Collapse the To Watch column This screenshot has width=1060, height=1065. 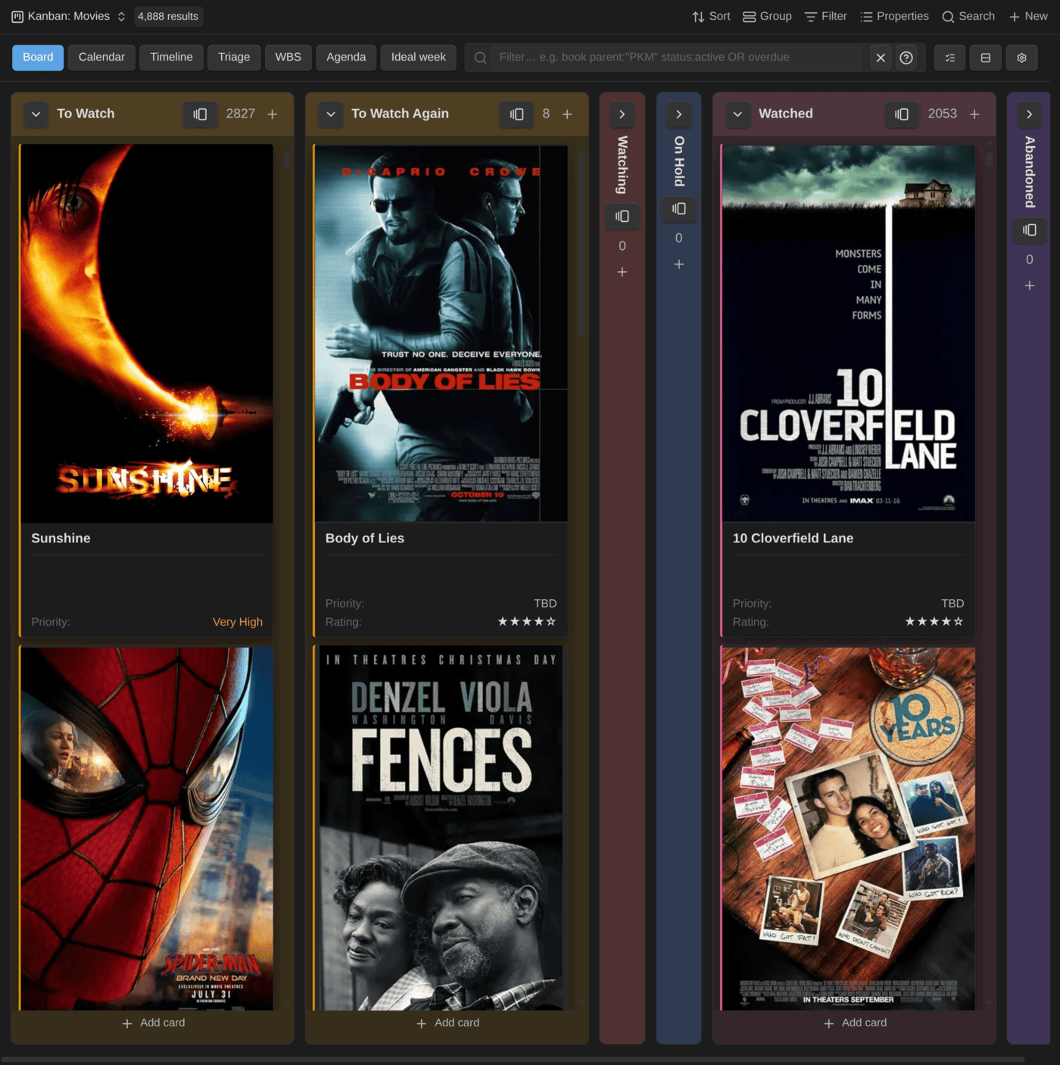(36, 114)
